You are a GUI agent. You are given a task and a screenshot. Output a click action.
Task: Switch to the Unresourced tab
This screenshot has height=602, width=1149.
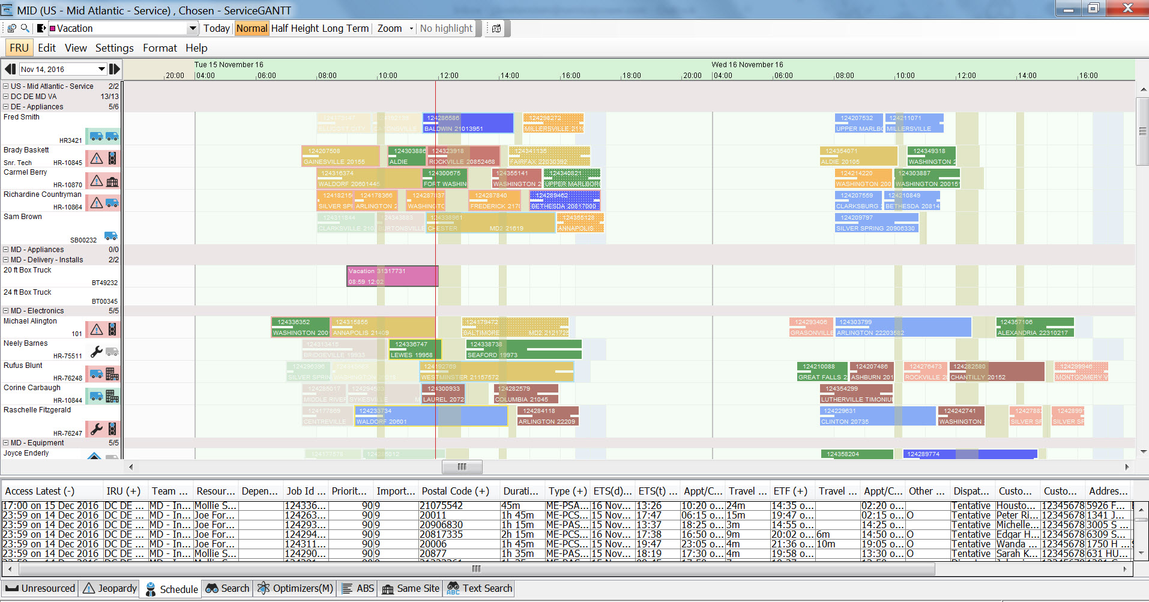pos(40,588)
